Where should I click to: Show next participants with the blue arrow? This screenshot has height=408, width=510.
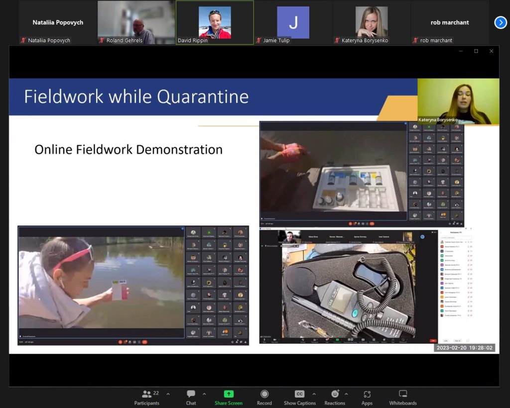(501, 22)
